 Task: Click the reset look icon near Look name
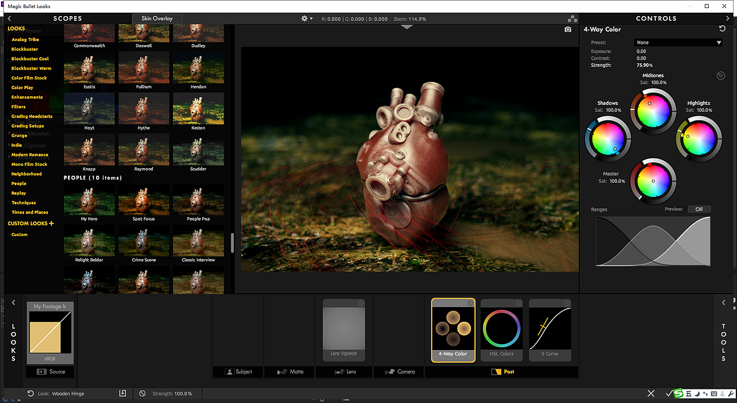pos(31,393)
